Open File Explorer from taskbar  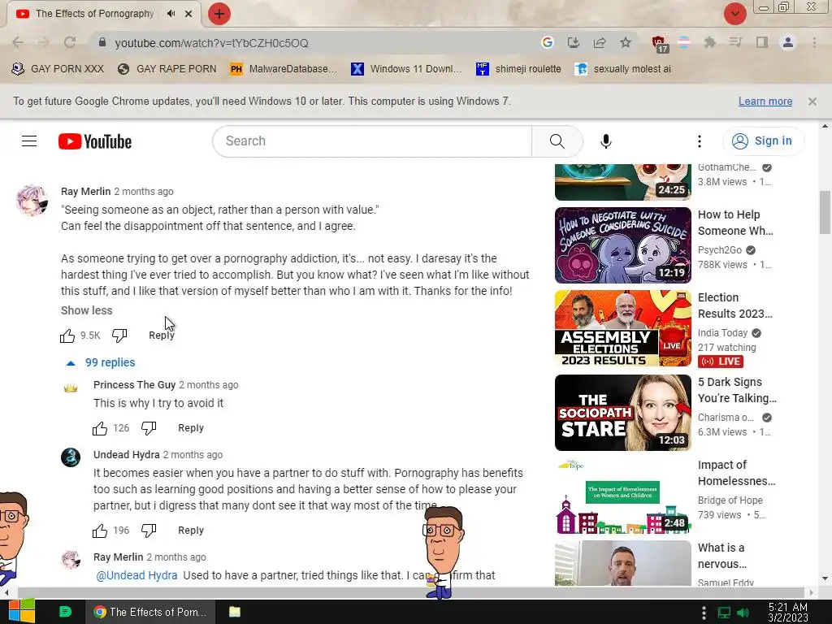(235, 612)
